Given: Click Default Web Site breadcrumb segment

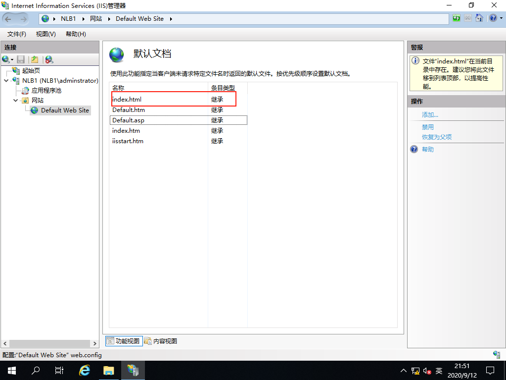Looking at the screenshot, I should (139, 19).
